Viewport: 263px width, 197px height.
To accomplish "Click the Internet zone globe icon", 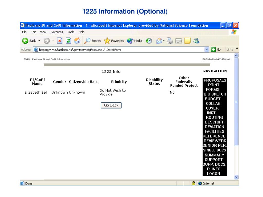I will tap(200, 183).
